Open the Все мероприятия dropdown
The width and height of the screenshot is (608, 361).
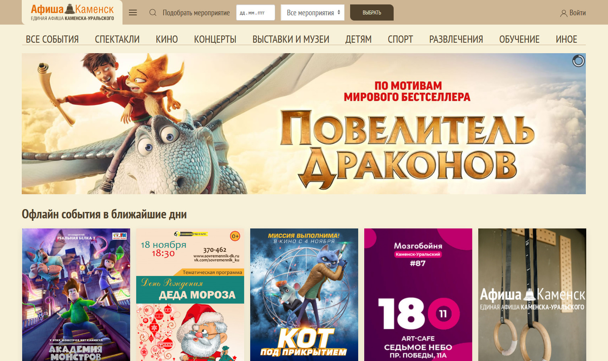pos(313,12)
